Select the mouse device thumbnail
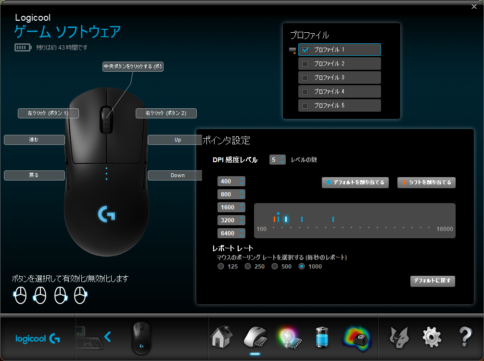The width and height of the screenshot is (484, 361). point(141,337)
